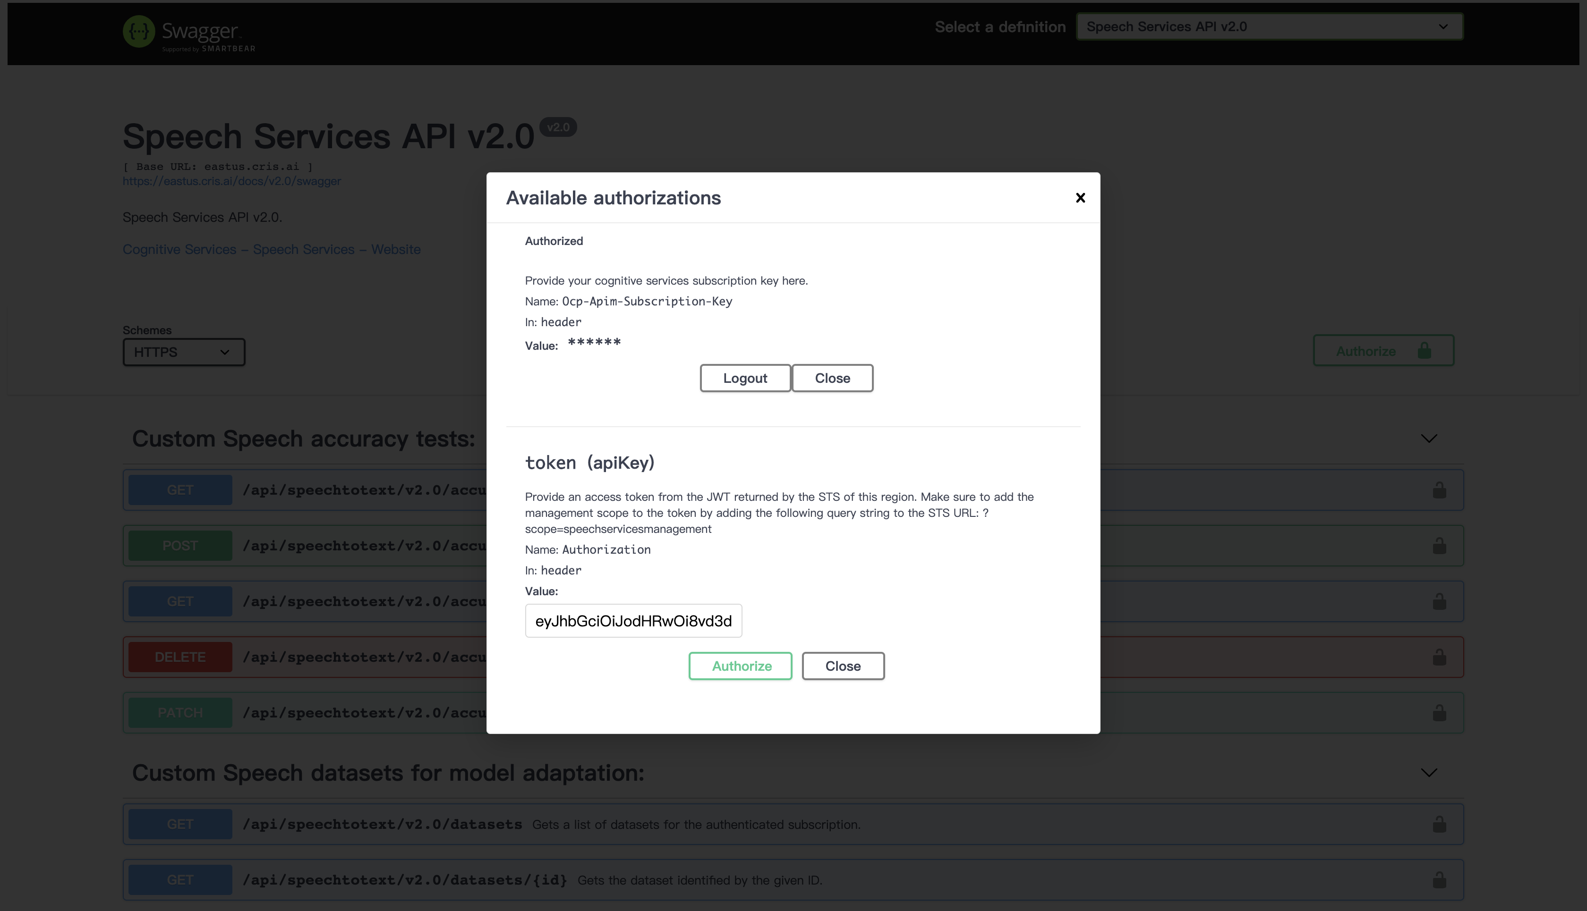The width and height of the screenshot is (1587, 911).
Task: Click the page Authorize button with lock
Action: coord(1383,351)
